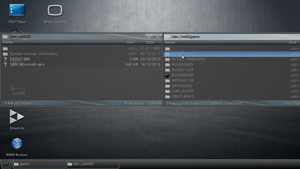300x169 pixels.
Task: Click the dev_hdd0/game selection status text
Action: pyautogui.click(x=204, y=103)
